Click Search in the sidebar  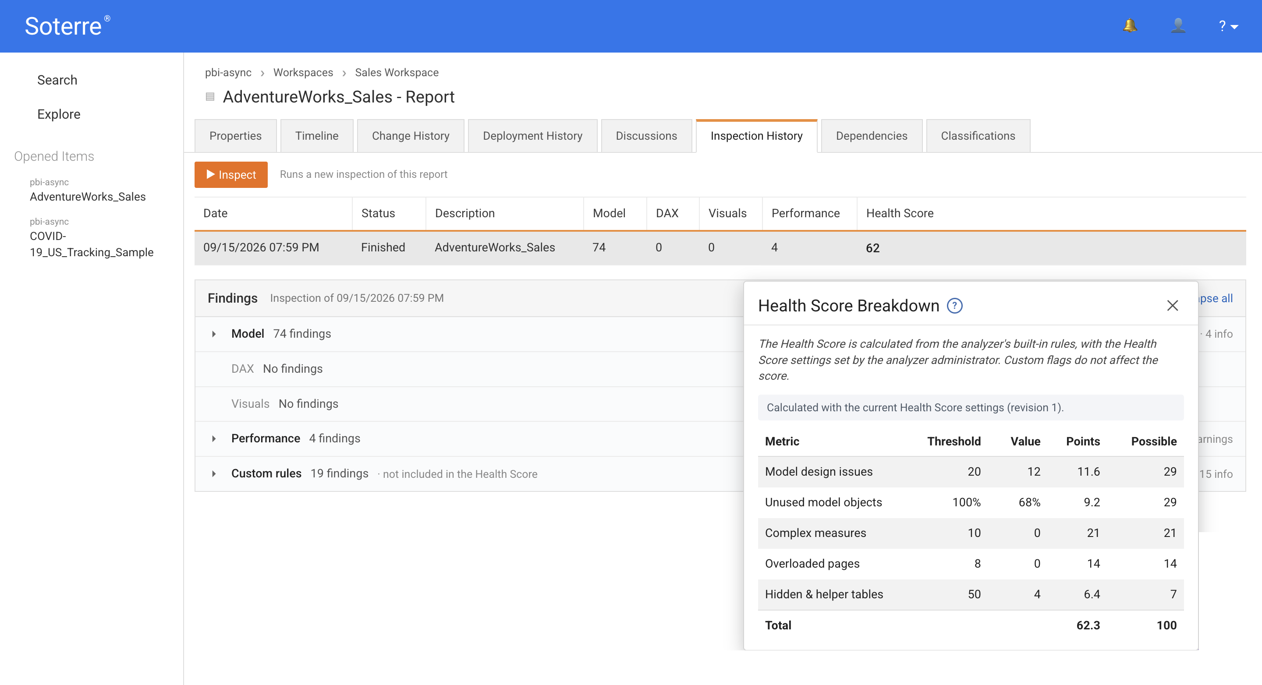[57, 80]
